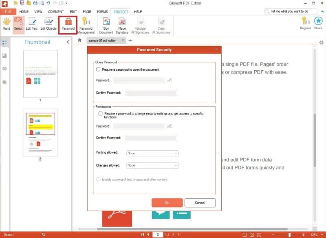The image size is (326, 238).
Task: Open the Edit Objects tool
Action: click(48, 24)
